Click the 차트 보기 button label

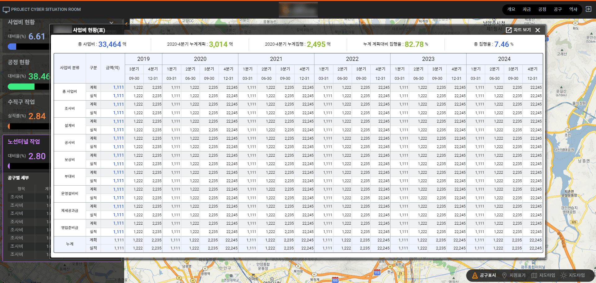[x=522, y=30]
